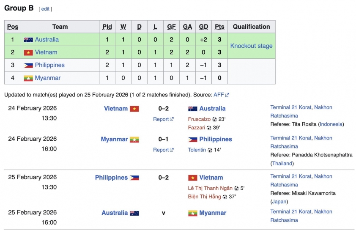This screenshot has height=230, width=356.
Task: Open the Knockout stage link
Action: click(251, 46)
